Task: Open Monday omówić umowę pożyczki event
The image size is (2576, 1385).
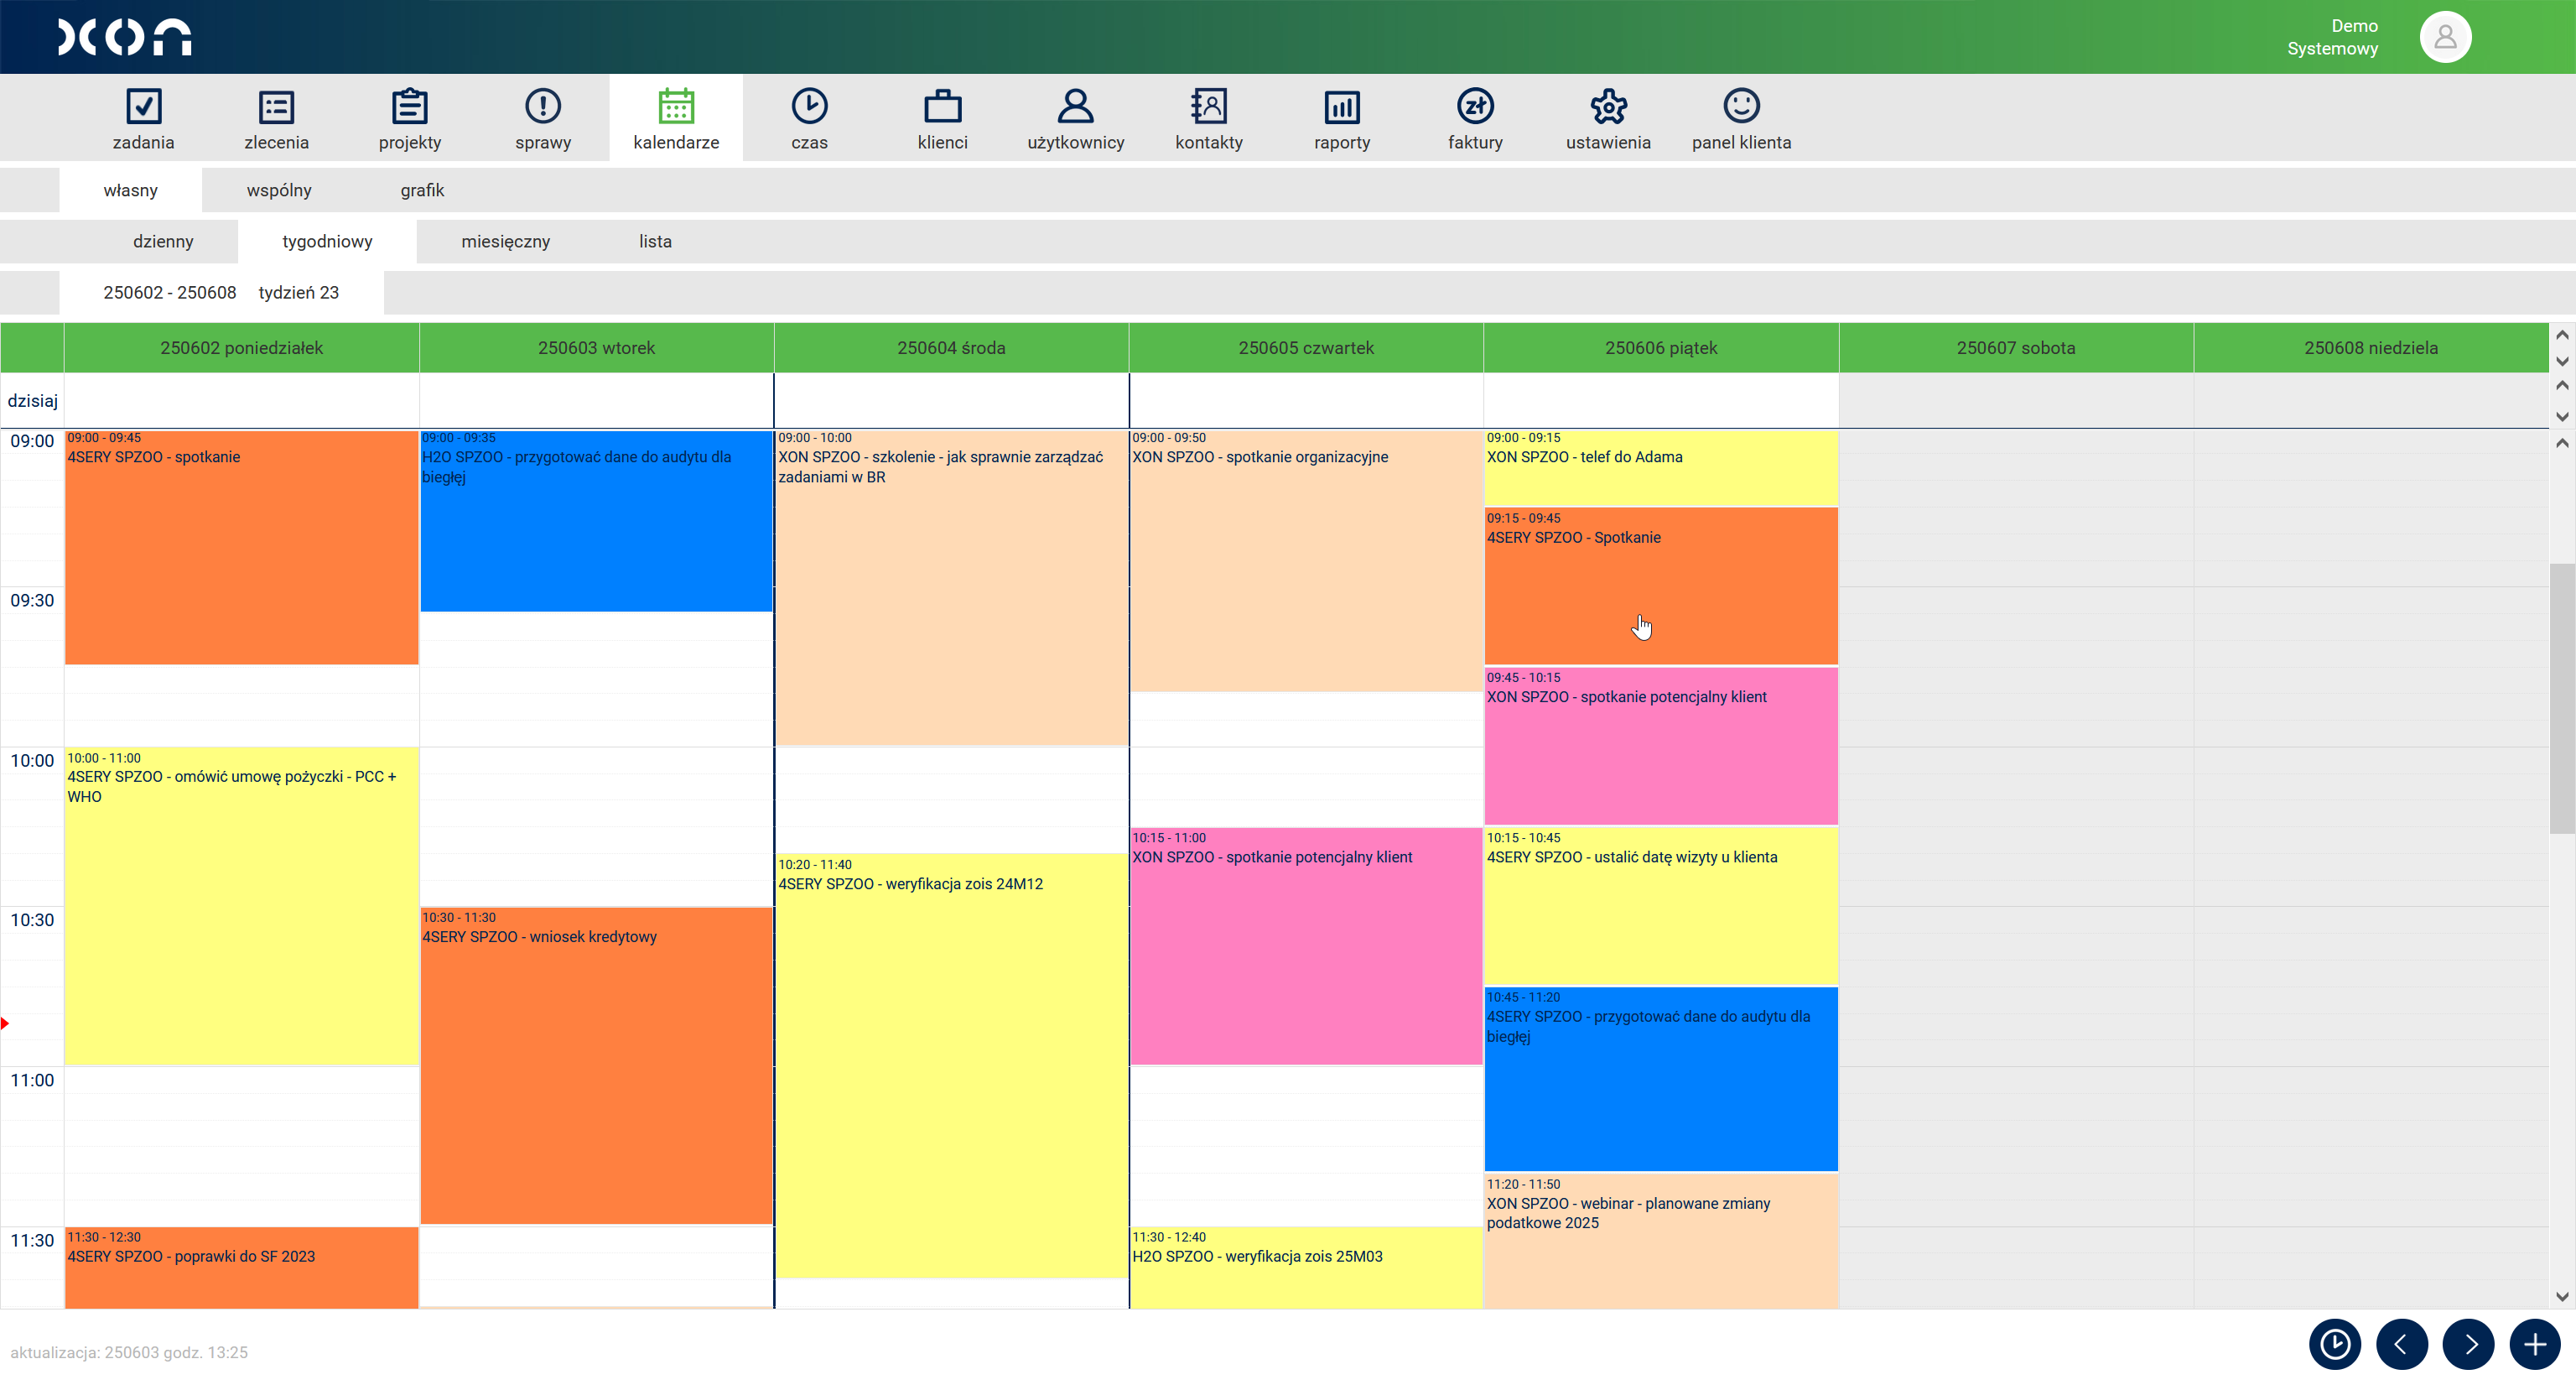Action: pyautogui.click(x=241, y=906)
